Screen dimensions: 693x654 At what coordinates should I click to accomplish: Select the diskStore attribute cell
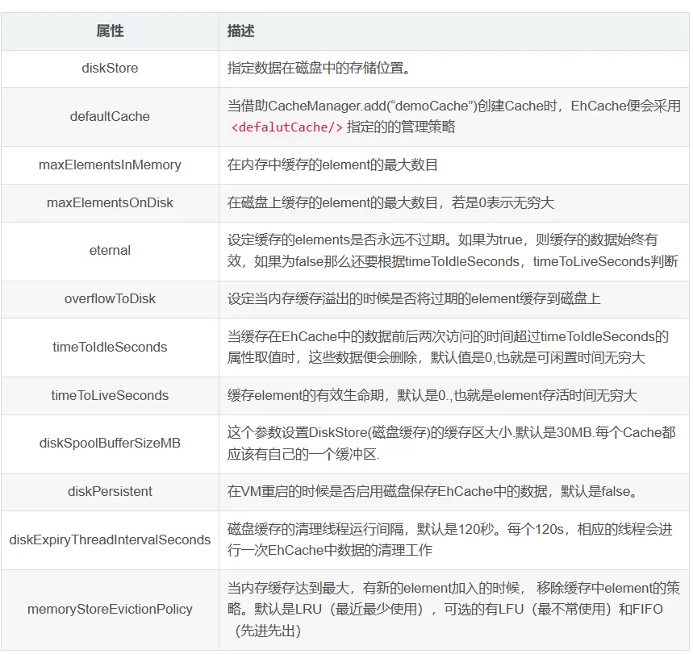(110, 69)
